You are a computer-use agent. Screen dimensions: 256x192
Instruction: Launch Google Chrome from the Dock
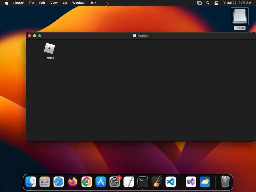point(87,182)
